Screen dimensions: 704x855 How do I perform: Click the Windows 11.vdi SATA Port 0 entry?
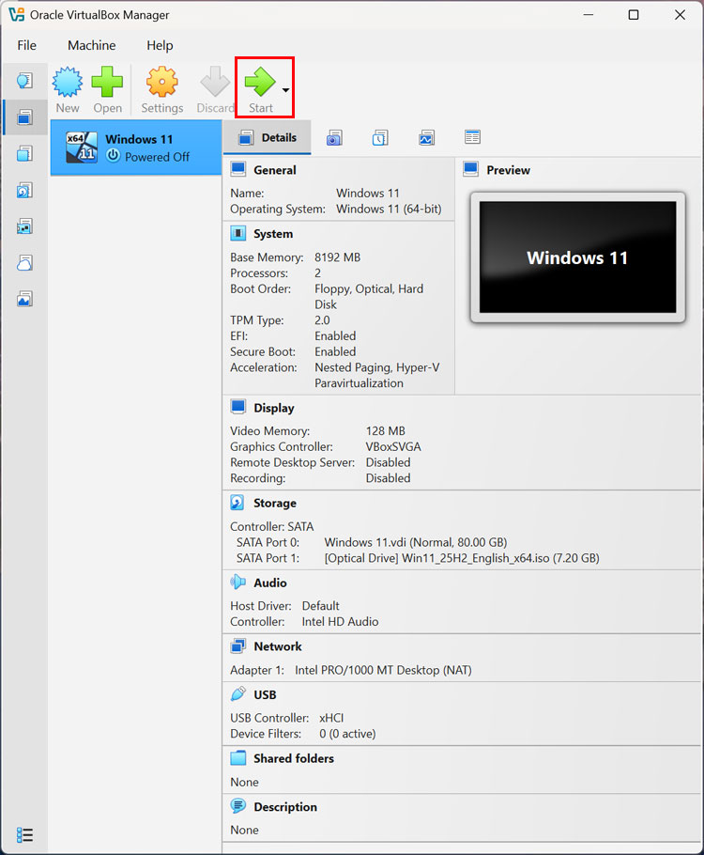(x=416, y=542)
